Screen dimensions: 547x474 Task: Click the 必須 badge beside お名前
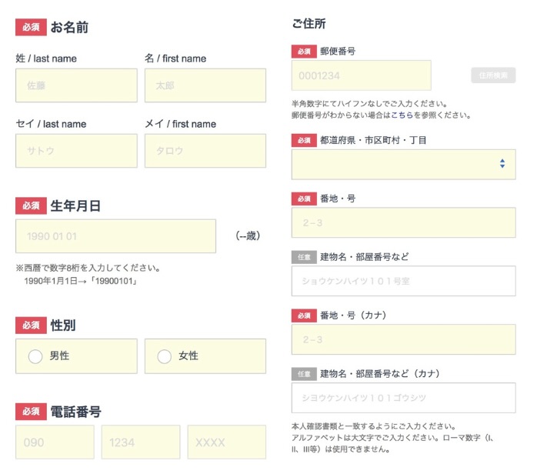[x=31, y=28]
